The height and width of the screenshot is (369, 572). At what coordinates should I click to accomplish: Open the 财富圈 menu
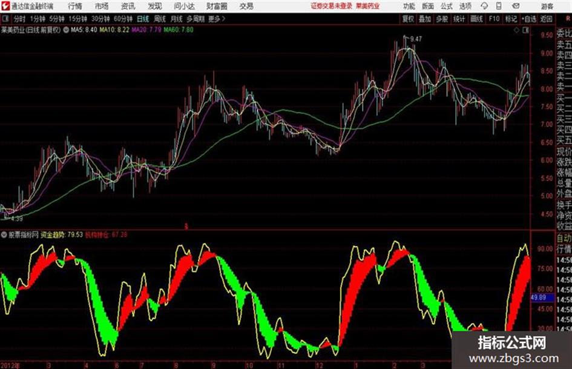pos(217,6)
